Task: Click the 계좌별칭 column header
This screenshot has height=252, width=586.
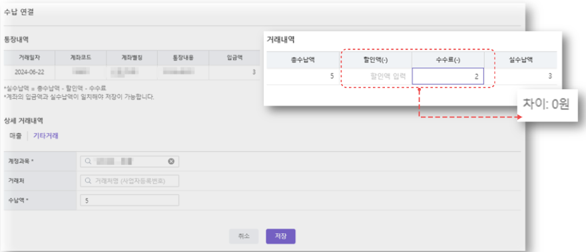Action: coord(132,57)
